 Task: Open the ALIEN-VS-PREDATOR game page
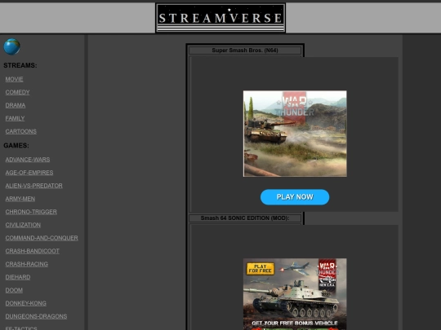(33, 186)
